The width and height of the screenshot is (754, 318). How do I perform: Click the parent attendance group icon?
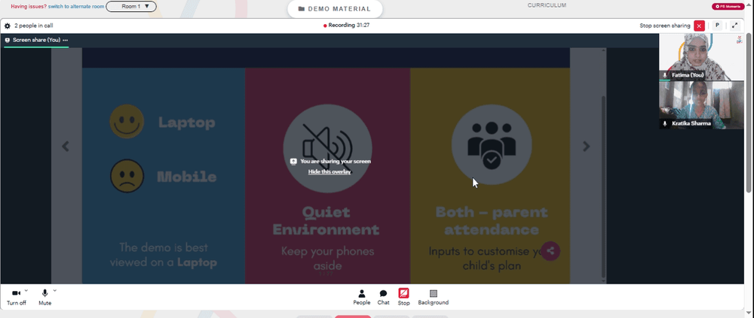coord(492,145)
